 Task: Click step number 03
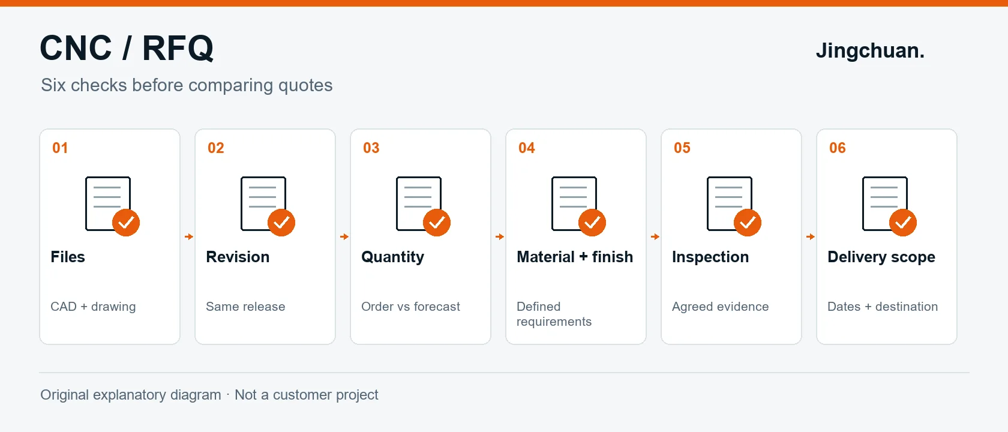pyautogui.click(x=371, y=148)
